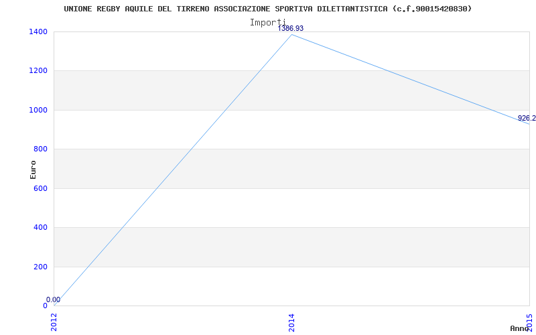This screenshot has height=335, width=536.
Task: Click the 600 y-axis tick label
Action: (x=41, y=188)
